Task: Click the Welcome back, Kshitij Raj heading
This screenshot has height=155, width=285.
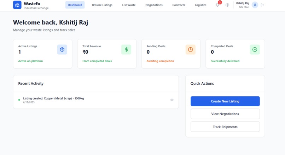Action: click(51, 22)
